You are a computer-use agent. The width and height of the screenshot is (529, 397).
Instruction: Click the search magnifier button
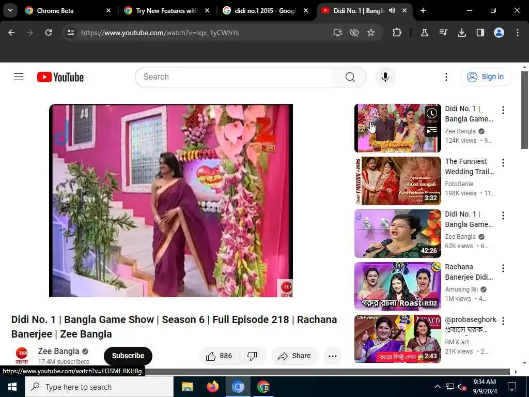(x=350, y=77)
